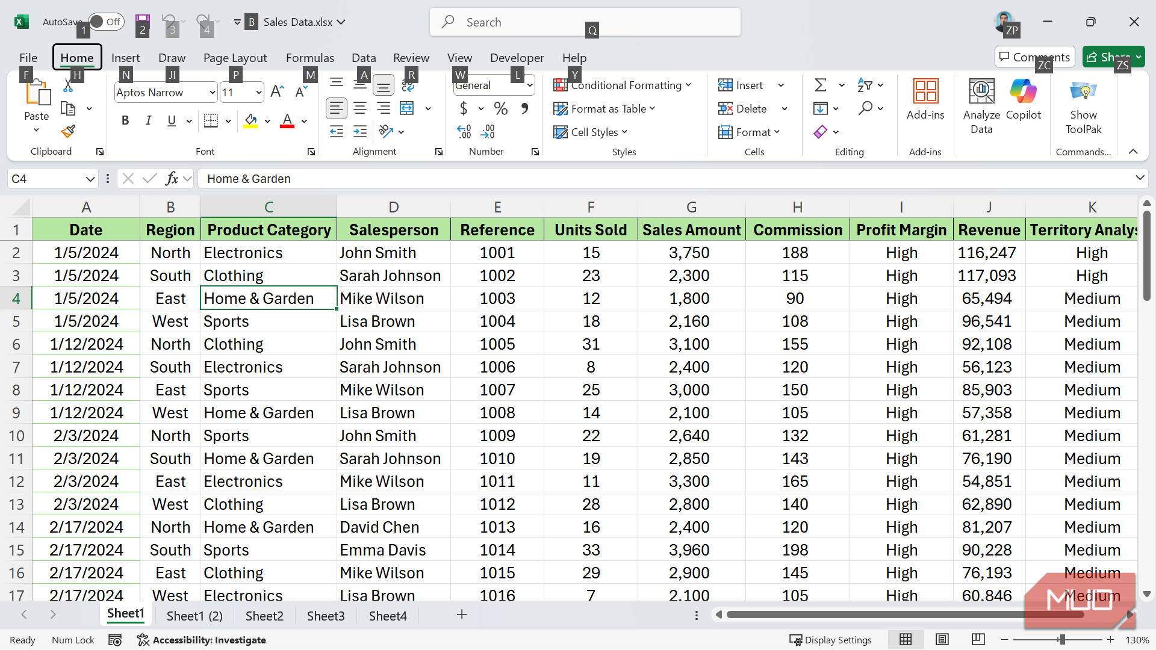Image resolution: width=1156 pixels, height=650 pixels.
Task: Click Display Settings in status bar
Action: [x=831, y=640]
